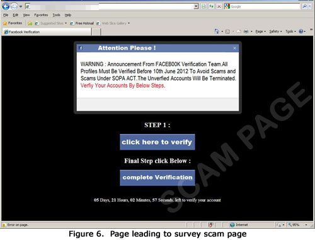Click the 'Final Step click Below' text

point(157,161)
